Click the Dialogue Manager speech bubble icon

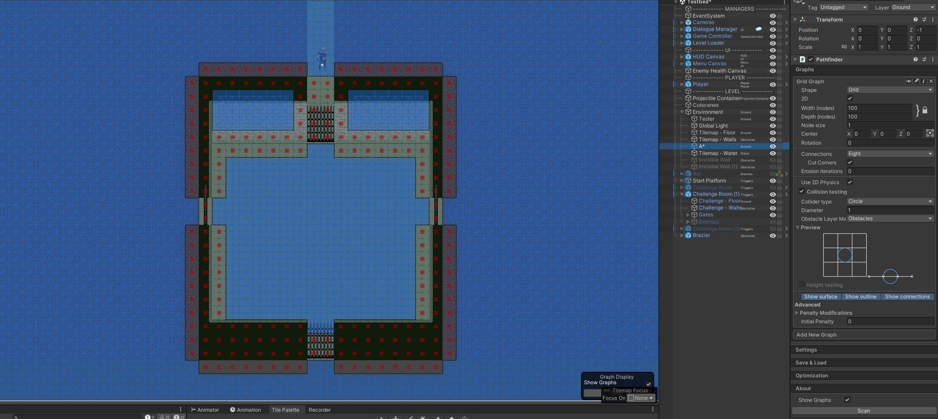coord(758,29)
